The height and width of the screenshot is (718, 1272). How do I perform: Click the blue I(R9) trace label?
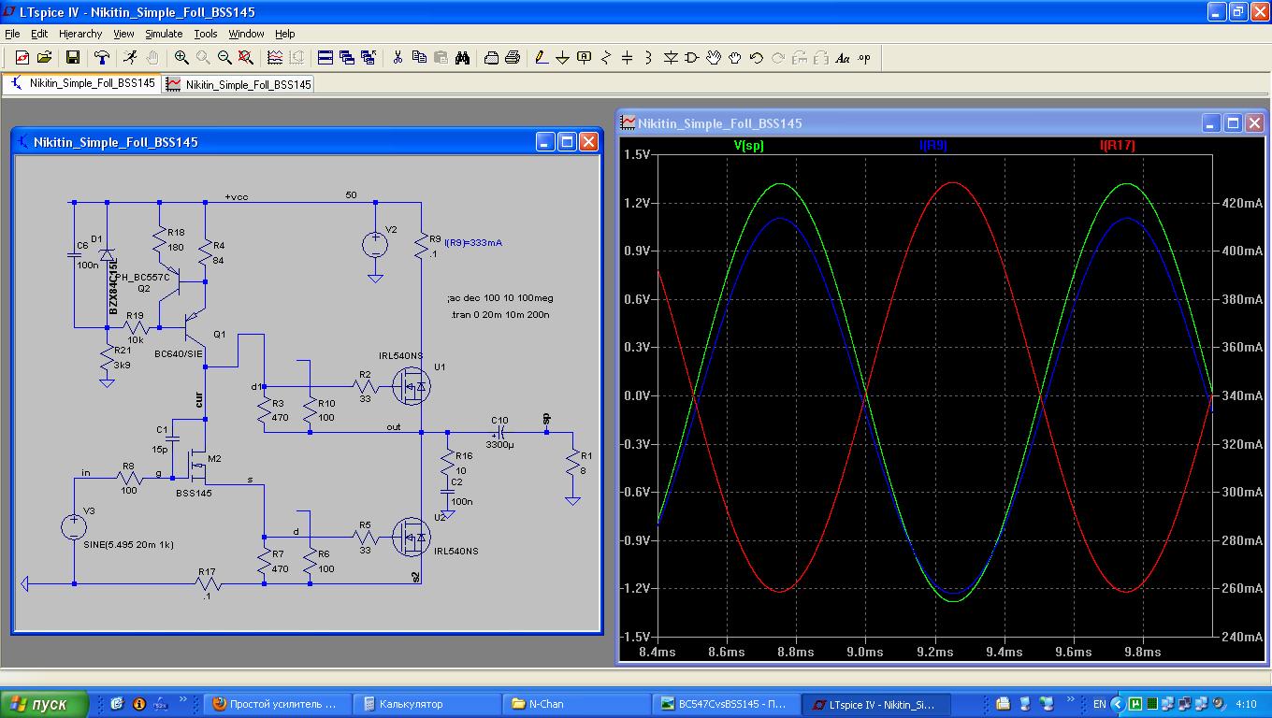click(x=933, y=146)
